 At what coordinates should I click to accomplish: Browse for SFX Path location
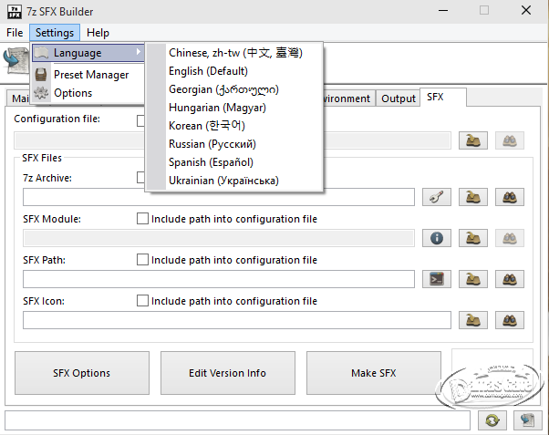pyautogui.click(x=473, y=279)
